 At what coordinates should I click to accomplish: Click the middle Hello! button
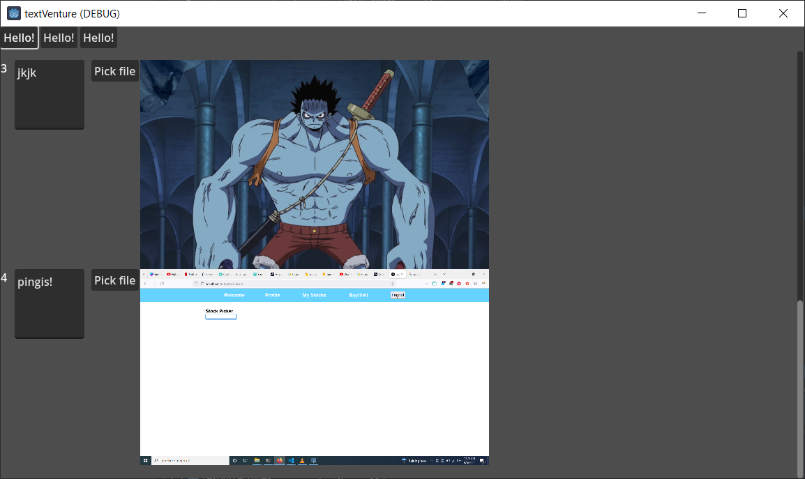(59, 38)
